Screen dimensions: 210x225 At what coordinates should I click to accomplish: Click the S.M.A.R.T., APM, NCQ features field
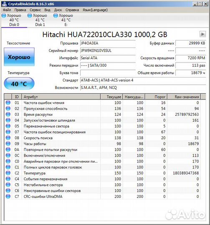pos(143,87)
